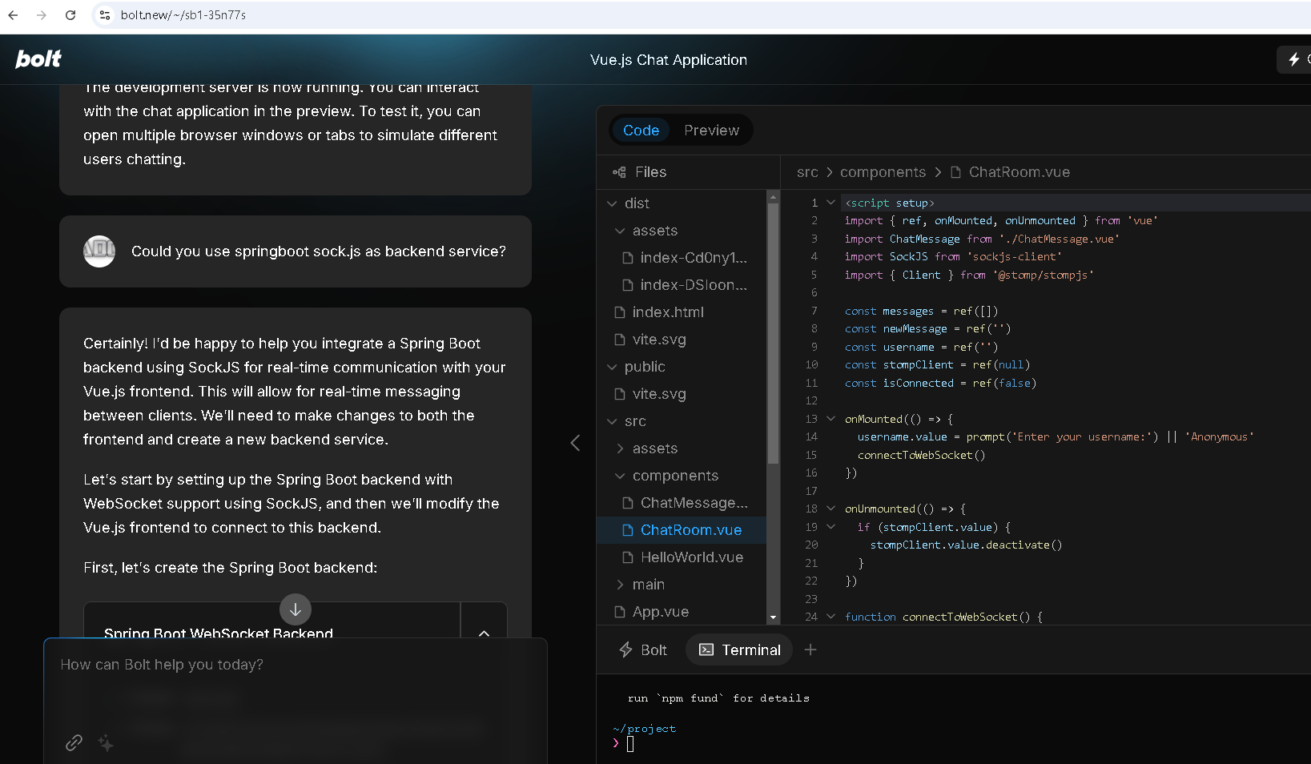Collapse the src folder
The height and width of the screenshot is (764, 1311).
pyautogui.click(x=613, y=421)
